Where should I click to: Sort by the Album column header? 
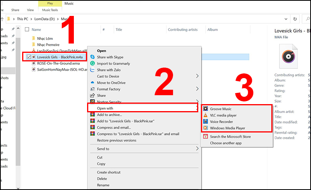212,30
